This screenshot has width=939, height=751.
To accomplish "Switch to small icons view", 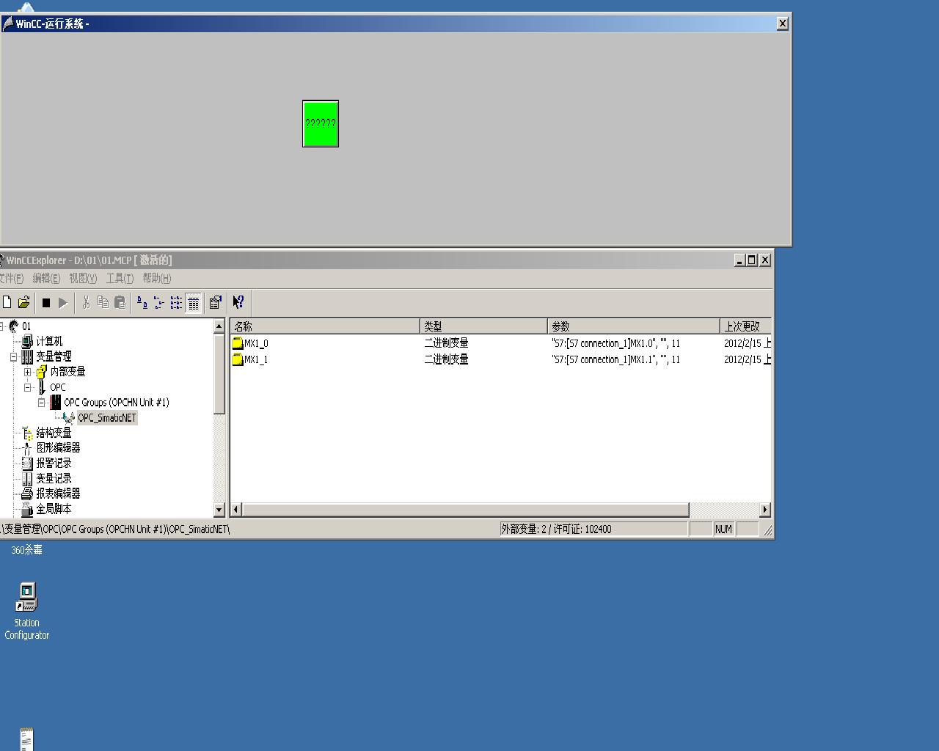I will click(159, 302).
